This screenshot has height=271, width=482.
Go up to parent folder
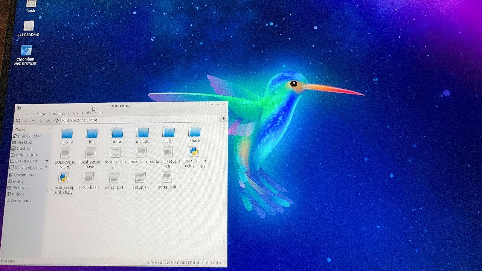(x=48, y=121)
